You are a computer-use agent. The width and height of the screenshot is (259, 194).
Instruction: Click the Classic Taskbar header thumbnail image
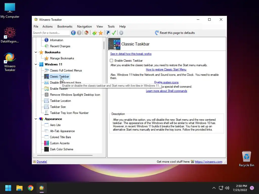tap(114, 44)
